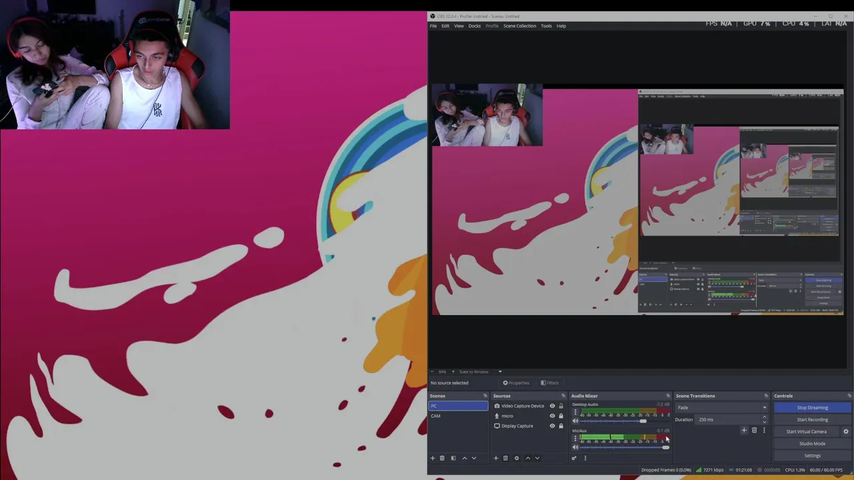854x480 pixels.
Task: Add a new scene transition plus icon
Action: (744, 431)
